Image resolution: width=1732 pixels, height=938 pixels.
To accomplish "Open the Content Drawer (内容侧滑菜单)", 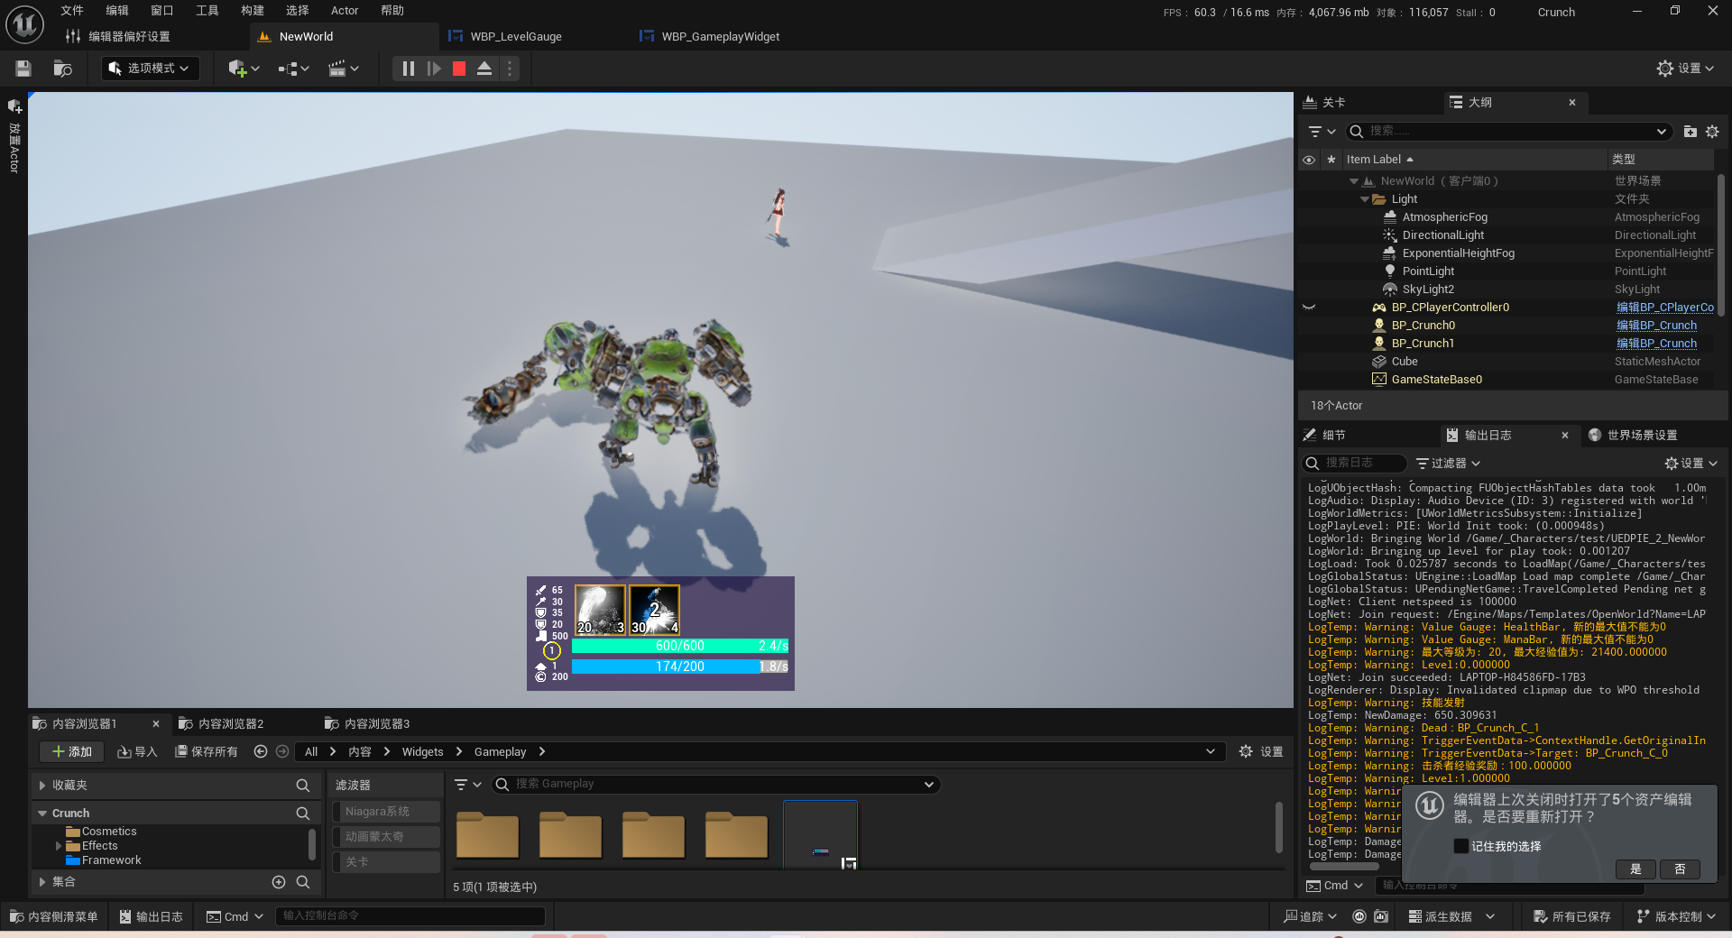I will point(54,917).
